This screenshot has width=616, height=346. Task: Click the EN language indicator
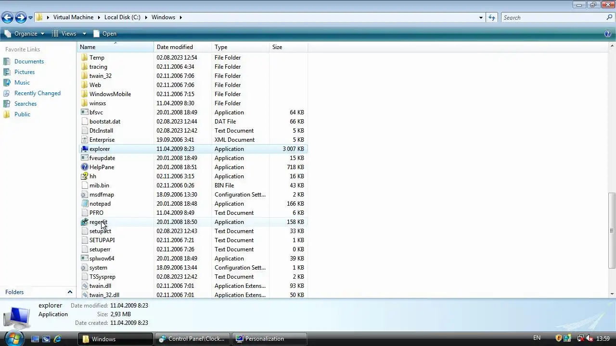(537, 338)
